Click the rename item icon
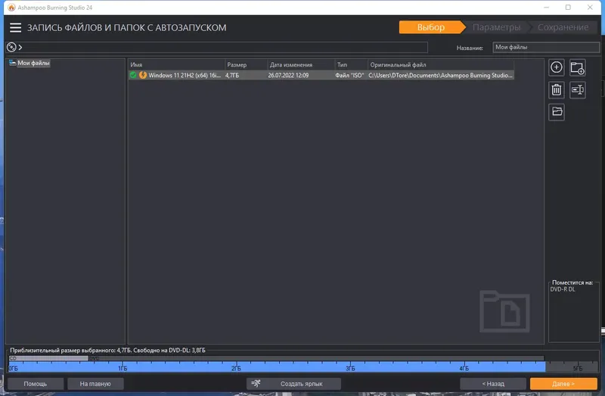Image resolution: width=605 pixels, height=396 pixels. point(578,89)
